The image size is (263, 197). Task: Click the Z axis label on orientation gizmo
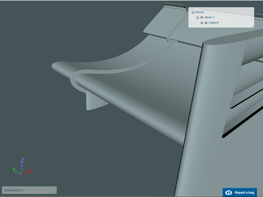[x=22, y=161]
